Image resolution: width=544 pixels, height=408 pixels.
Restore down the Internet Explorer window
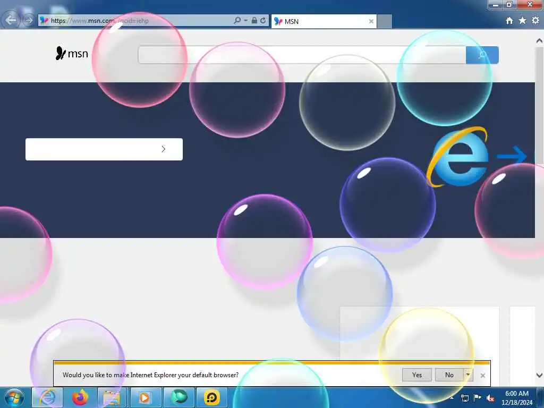(509, 4)
